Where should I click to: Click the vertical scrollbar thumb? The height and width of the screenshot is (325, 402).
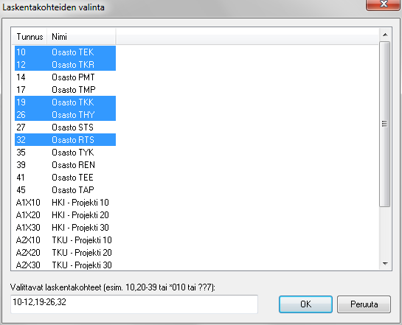[x=385, y=124]
